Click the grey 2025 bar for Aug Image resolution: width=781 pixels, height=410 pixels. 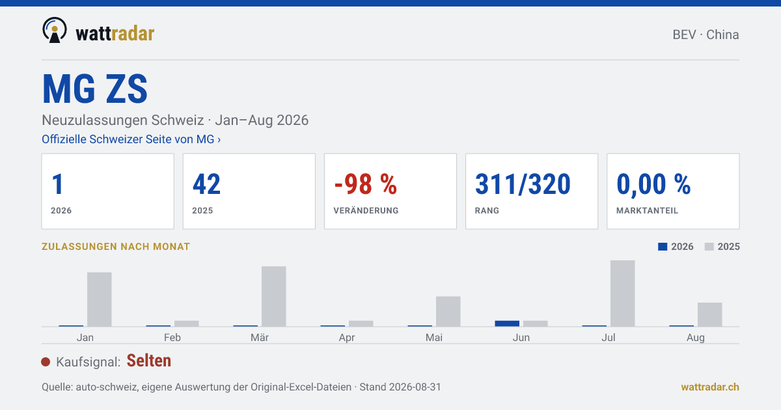710,314
